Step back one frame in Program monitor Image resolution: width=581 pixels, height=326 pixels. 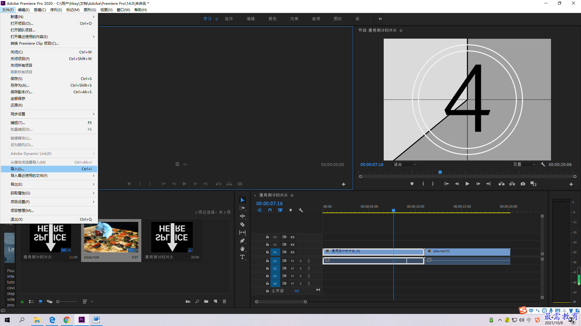tap(457, 184)
